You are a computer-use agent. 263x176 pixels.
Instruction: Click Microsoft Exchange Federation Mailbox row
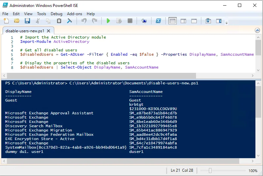coord(49,134)
